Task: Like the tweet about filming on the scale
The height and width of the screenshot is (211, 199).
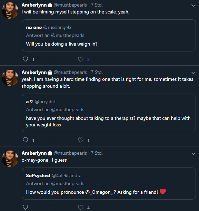Action: tap(81, 59)
